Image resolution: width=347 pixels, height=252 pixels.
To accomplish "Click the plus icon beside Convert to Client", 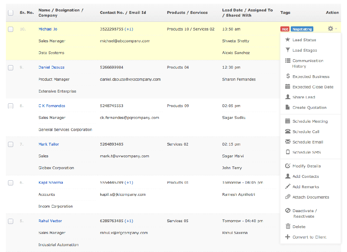I will click(287, 237).
